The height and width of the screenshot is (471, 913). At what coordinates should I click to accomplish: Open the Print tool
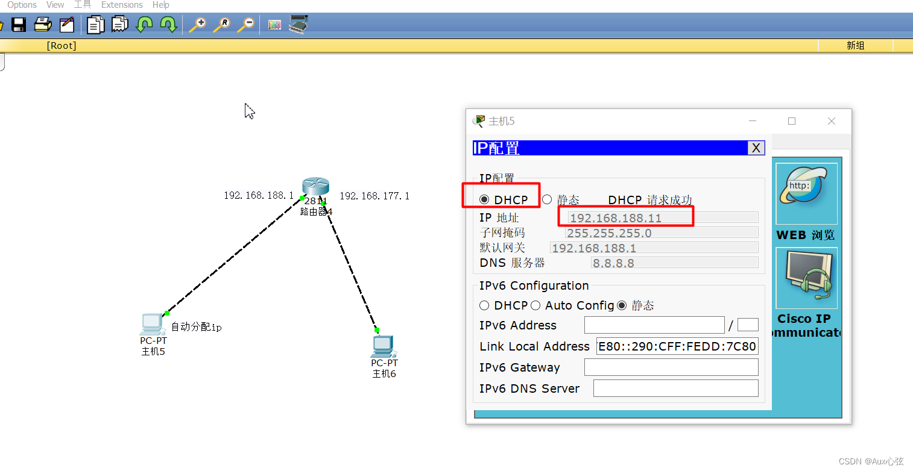click(42, 24)
